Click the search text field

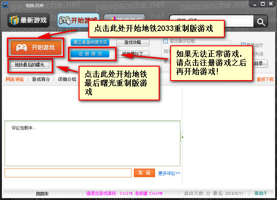coord(211,22)
